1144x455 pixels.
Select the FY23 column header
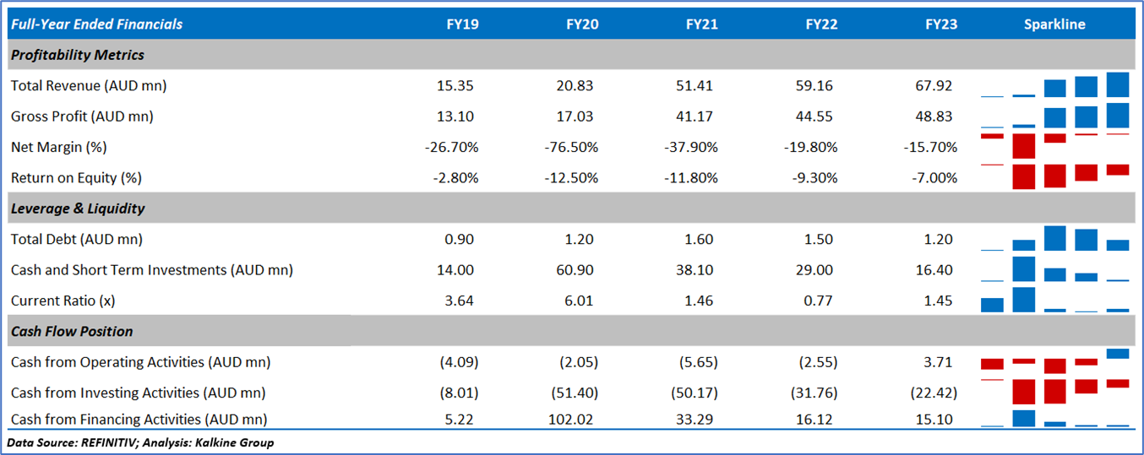pyautogui.click(x=941, y=24)
